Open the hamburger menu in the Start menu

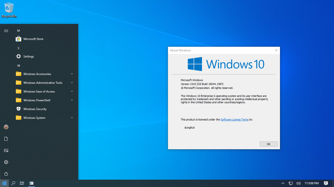(6, 31)
